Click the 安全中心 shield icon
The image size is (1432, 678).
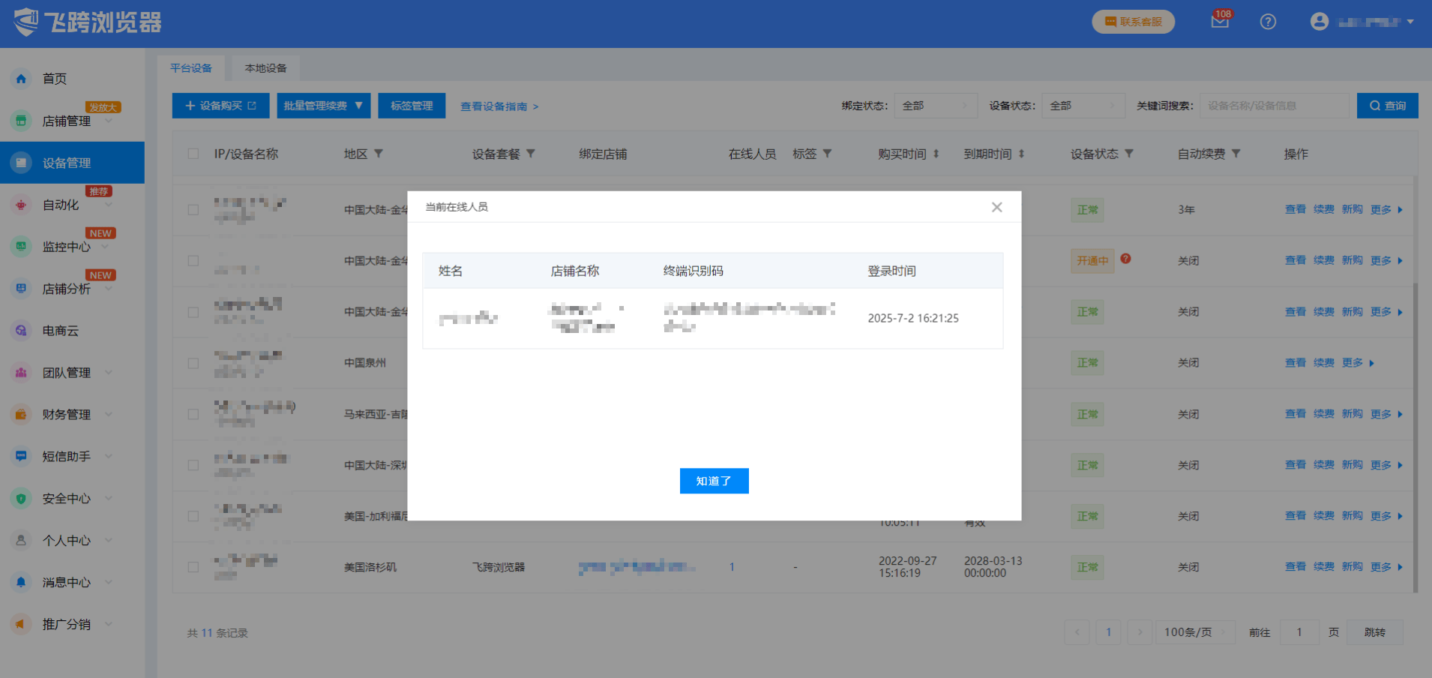pyautogui.click(x=21, y=499)
